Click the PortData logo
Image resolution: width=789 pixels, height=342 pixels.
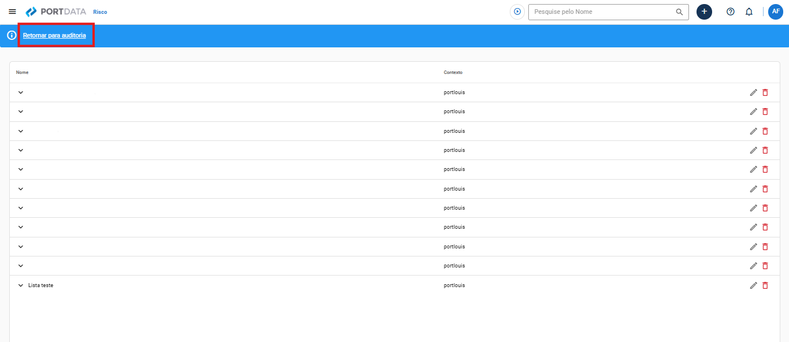coord(56,12)
